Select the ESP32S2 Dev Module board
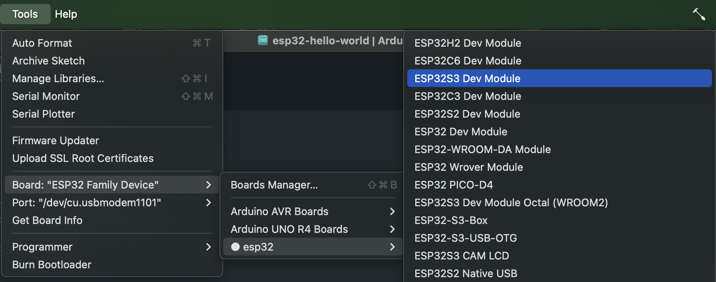The image size is (716, 282). (x=560, y=114)
